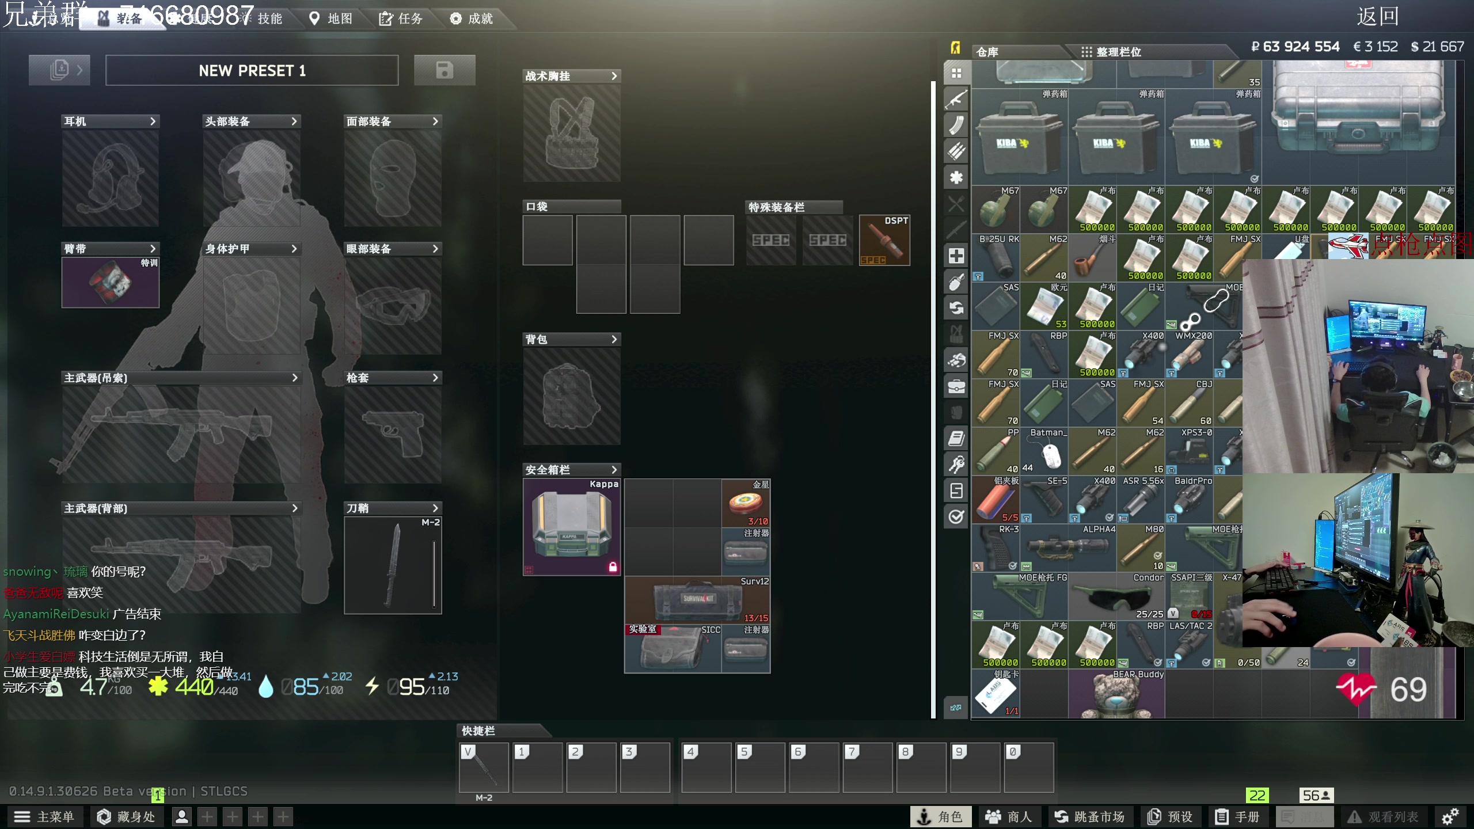Image resolution: width=1474 pixels, height=829 pixels.
Task: Open the 成就 achievements tab
Action: point(472,19)
